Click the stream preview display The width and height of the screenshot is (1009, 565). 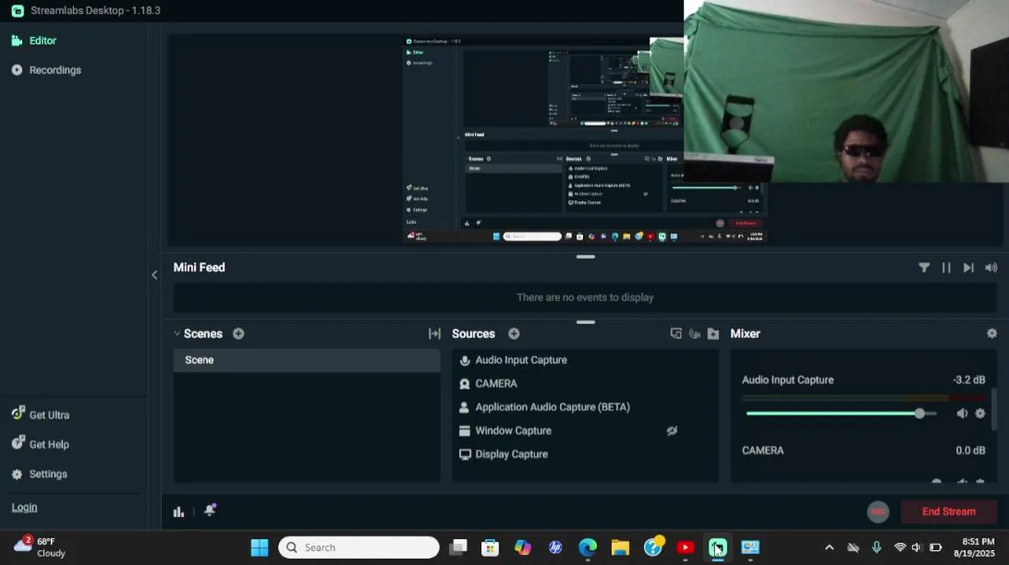click(585, 141)
